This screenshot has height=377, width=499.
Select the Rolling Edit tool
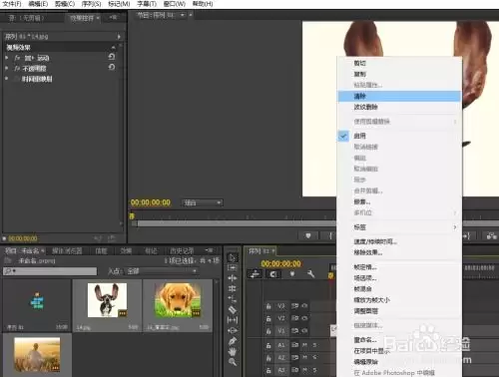coord(233,288)
